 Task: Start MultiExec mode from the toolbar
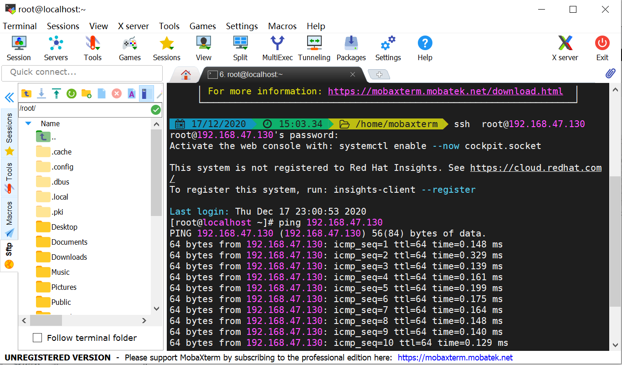pos(278,48)
